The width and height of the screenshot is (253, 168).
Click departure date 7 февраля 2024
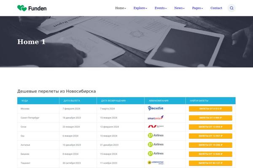71,109
